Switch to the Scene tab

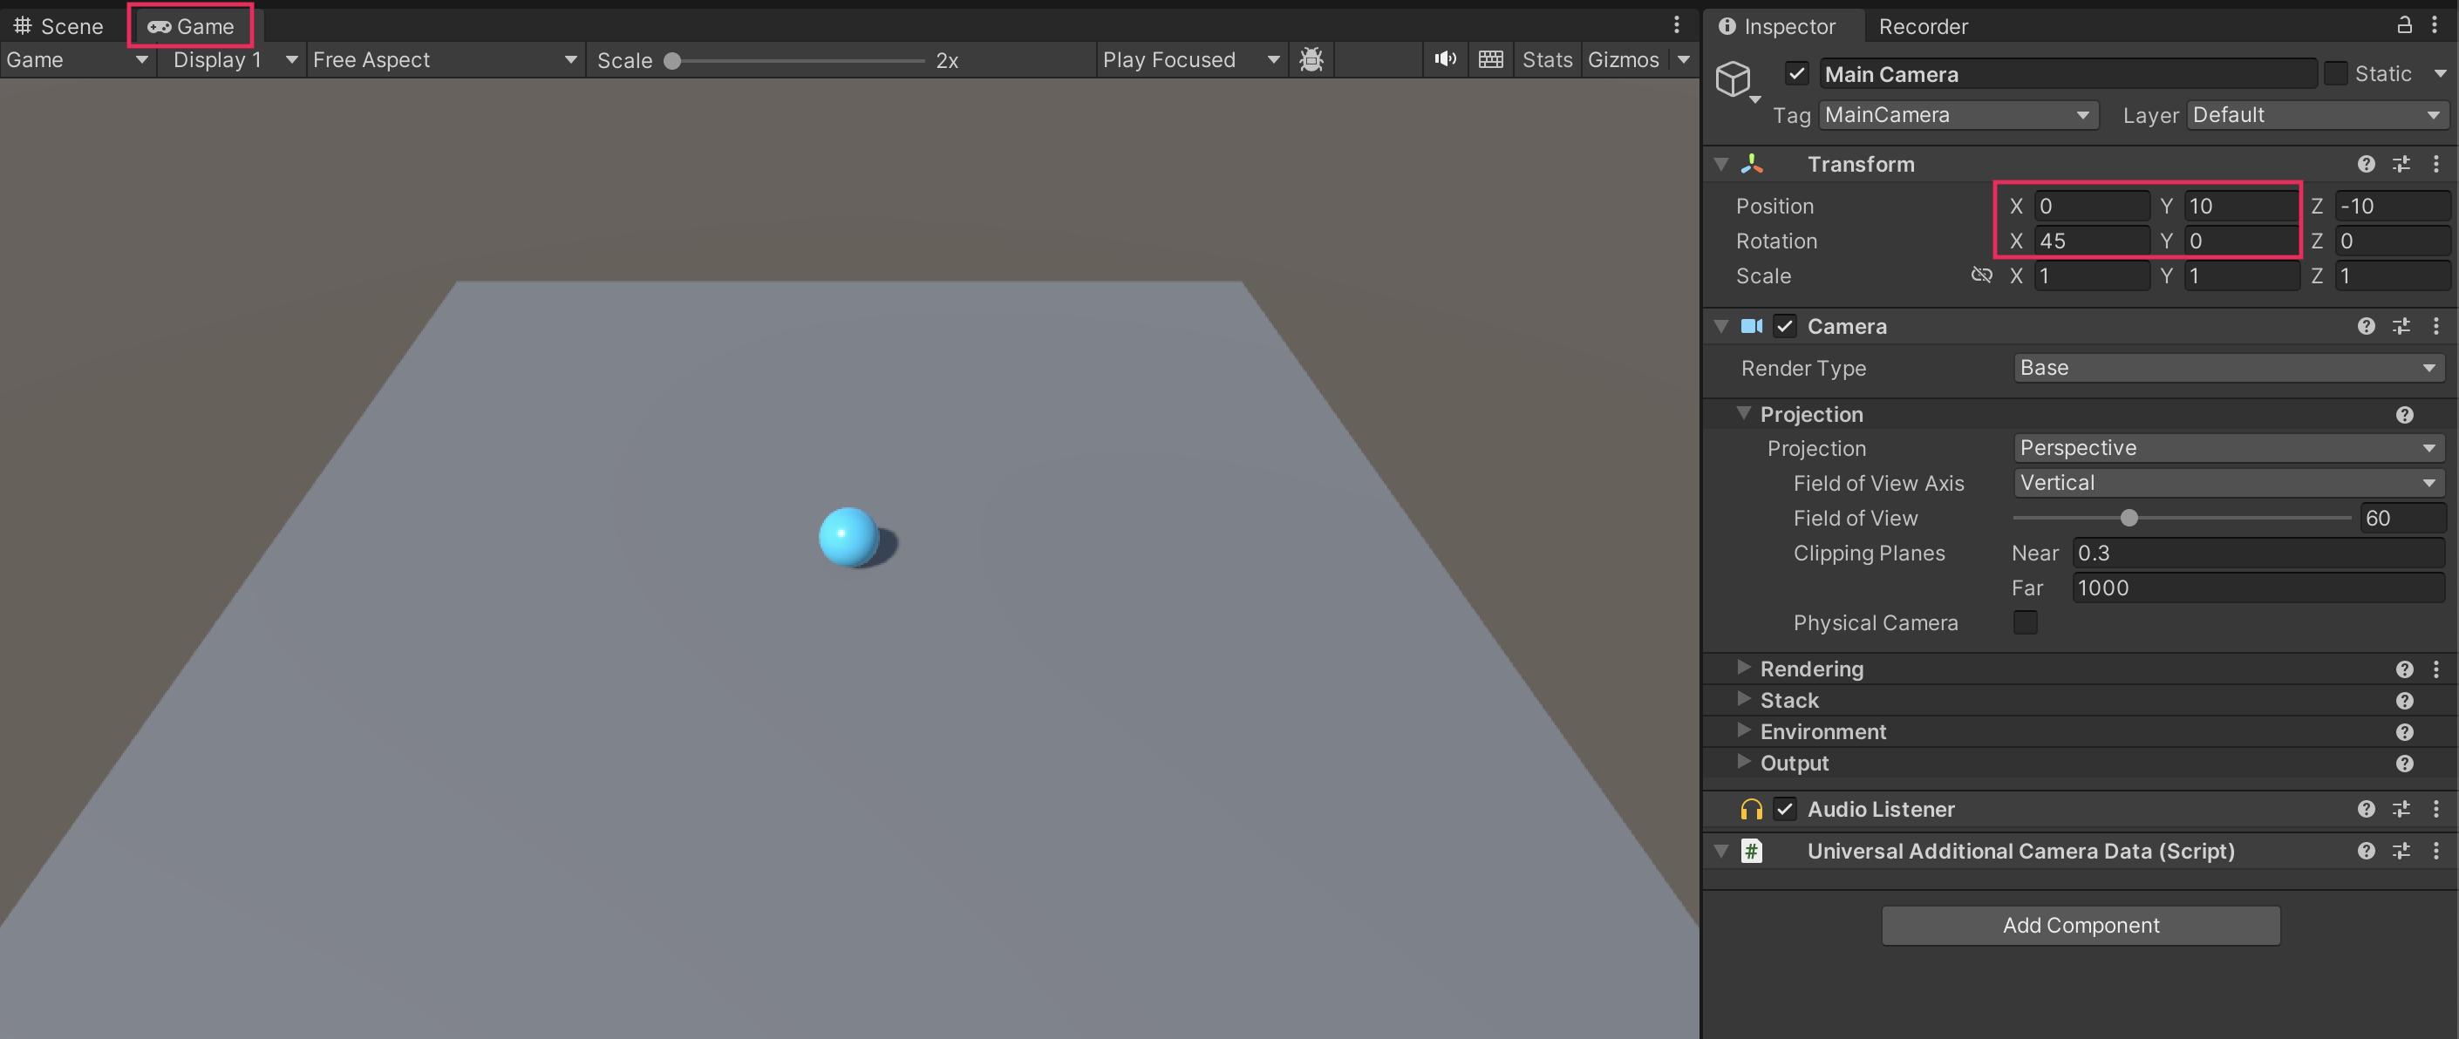(x=59, y=26)
